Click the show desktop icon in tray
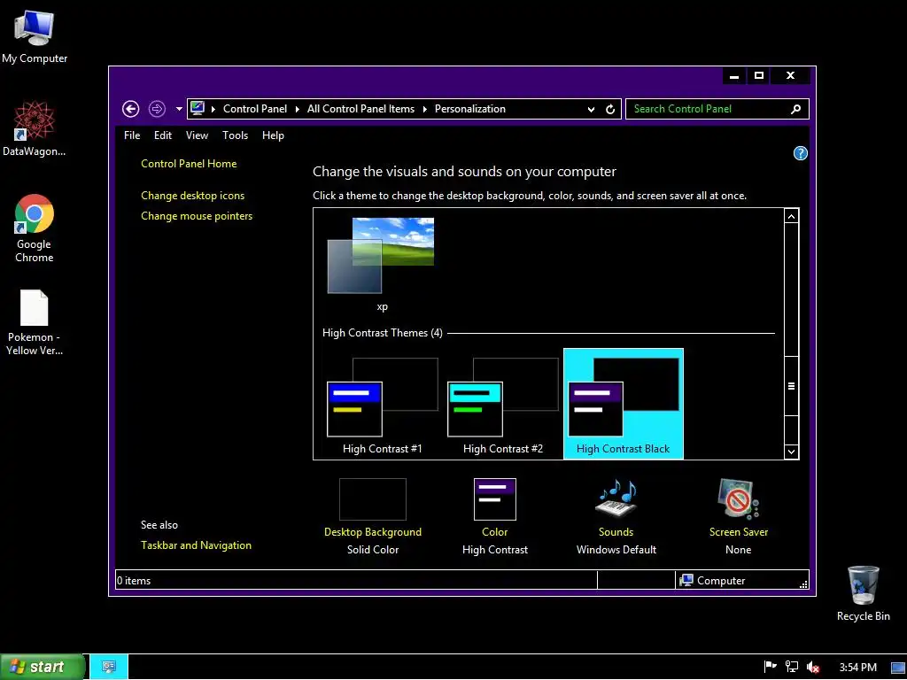This screenshot has height=680, width=907. 898,668
